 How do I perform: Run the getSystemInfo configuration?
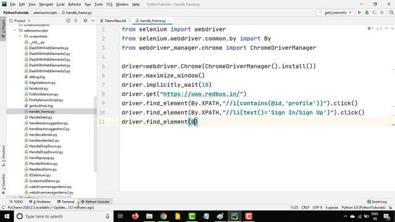[359, 12]
